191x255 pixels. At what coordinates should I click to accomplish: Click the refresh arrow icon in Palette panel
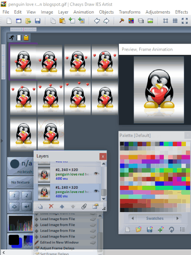[171, 229]
